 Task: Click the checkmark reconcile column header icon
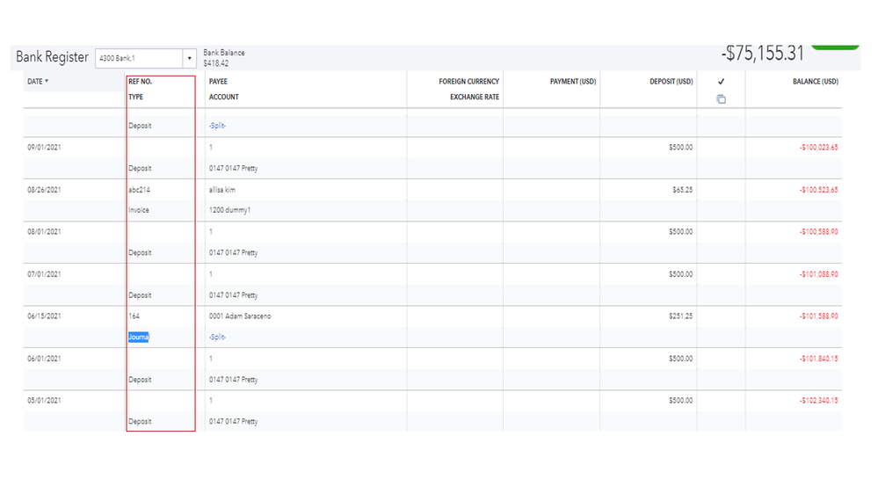(721, 82)
